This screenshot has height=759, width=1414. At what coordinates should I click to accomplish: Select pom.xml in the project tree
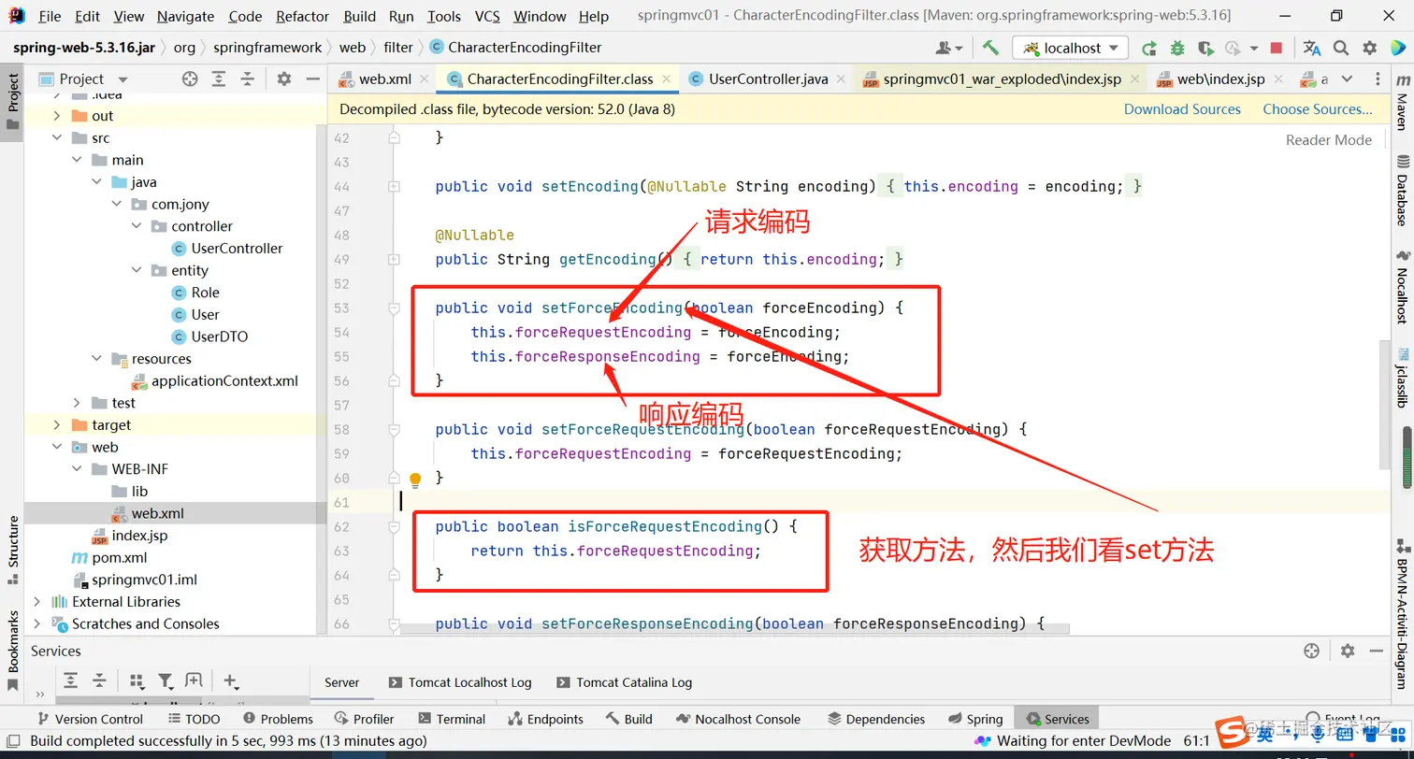pyautogui.click(x=120, y=558)
